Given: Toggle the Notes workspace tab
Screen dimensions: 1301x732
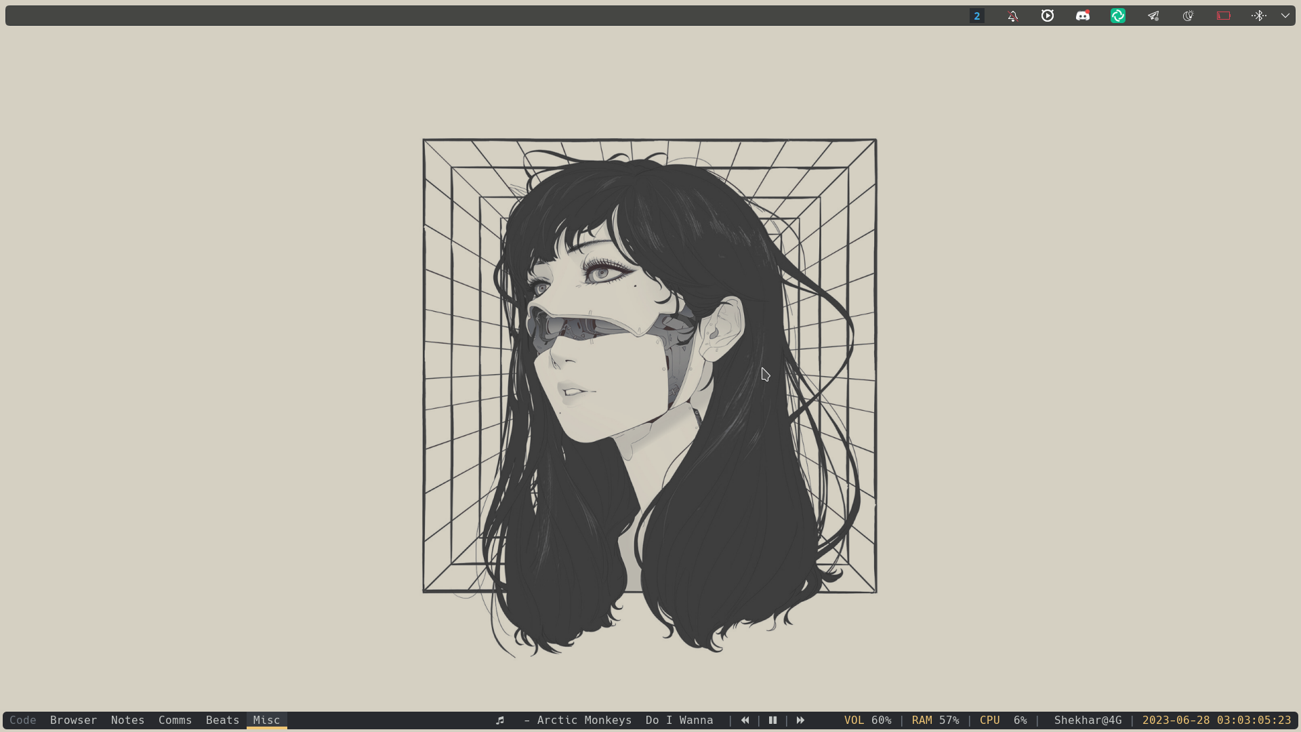Looking at the screenshot, I should coord(128,720).
